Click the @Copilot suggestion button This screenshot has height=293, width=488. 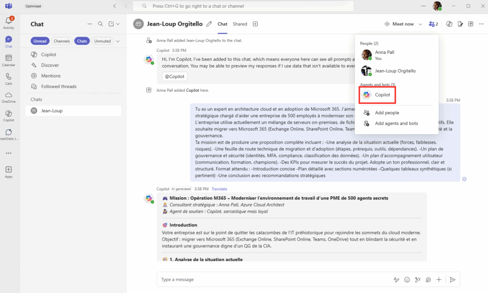point(175,76)
